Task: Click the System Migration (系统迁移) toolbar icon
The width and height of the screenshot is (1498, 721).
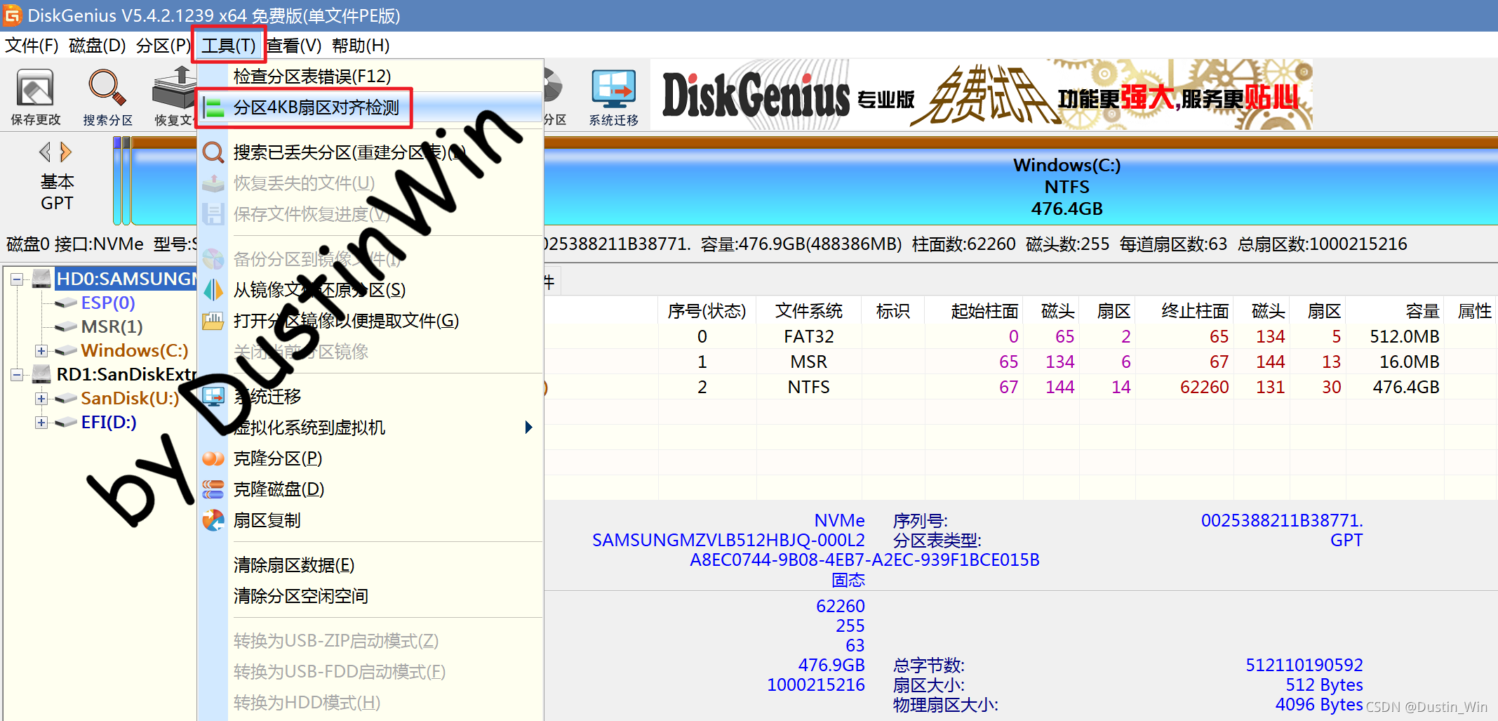Action: [613, 90]
